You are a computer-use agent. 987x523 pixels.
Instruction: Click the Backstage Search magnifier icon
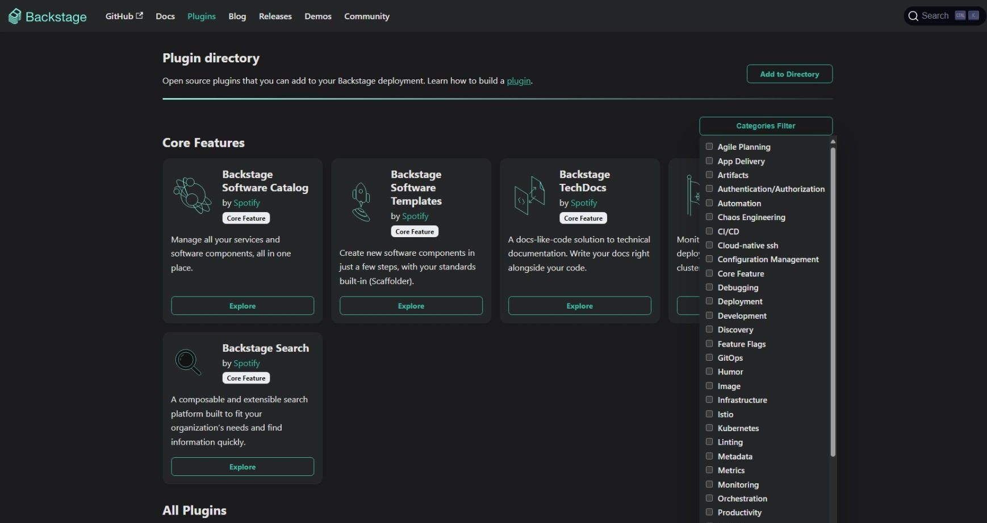pyautogui.click(x=188, y=361)
